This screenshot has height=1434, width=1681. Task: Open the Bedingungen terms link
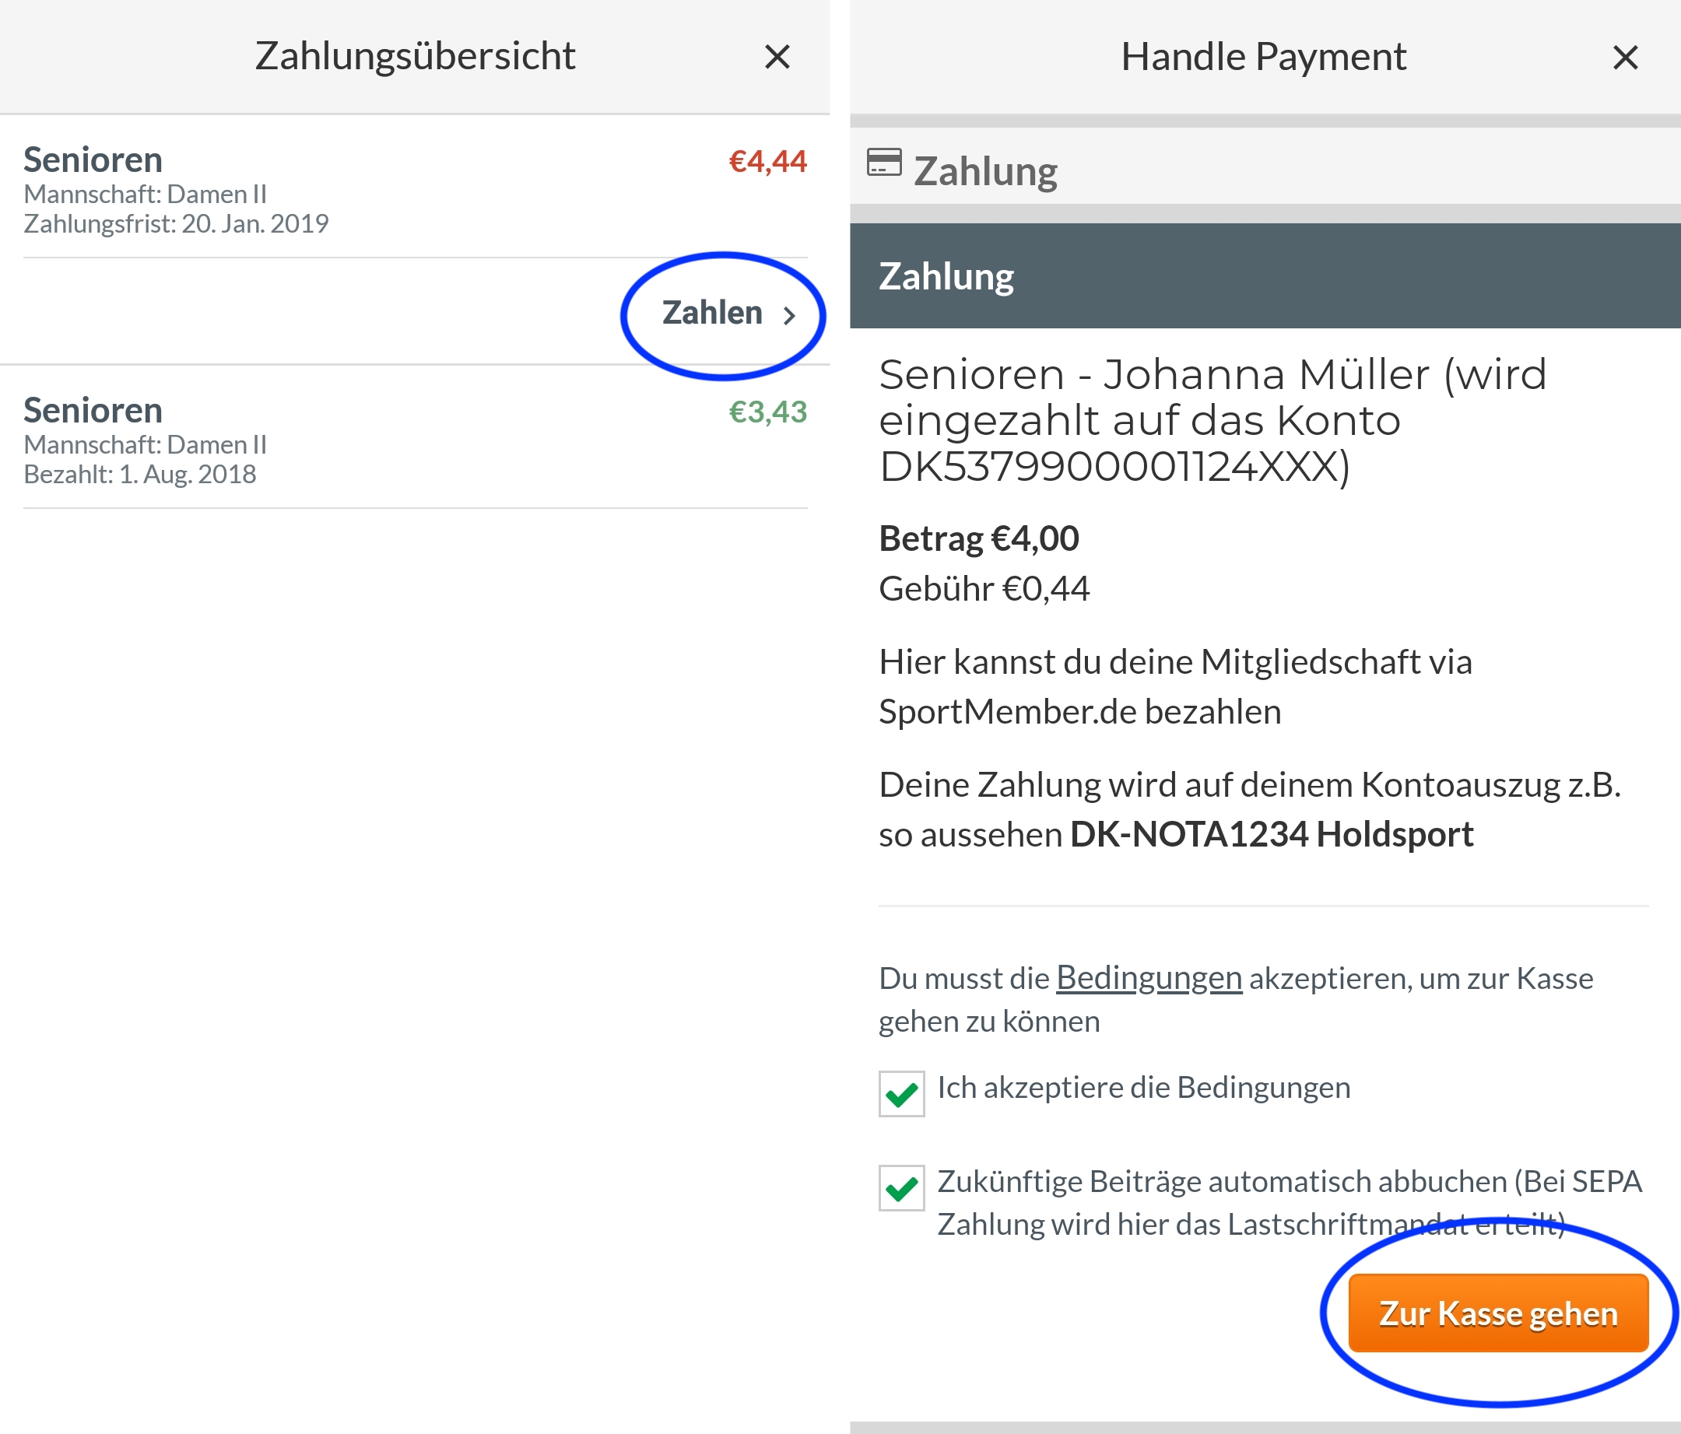pyautogui.click(x=1149, y=978)
